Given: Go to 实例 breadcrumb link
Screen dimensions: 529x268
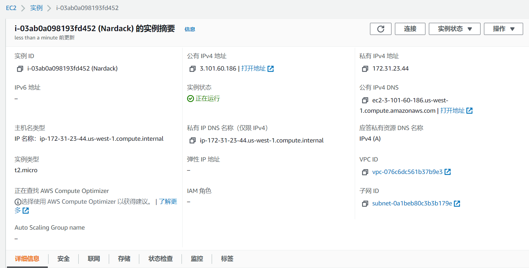Looking at the screenshot, I should click(36, 8).
